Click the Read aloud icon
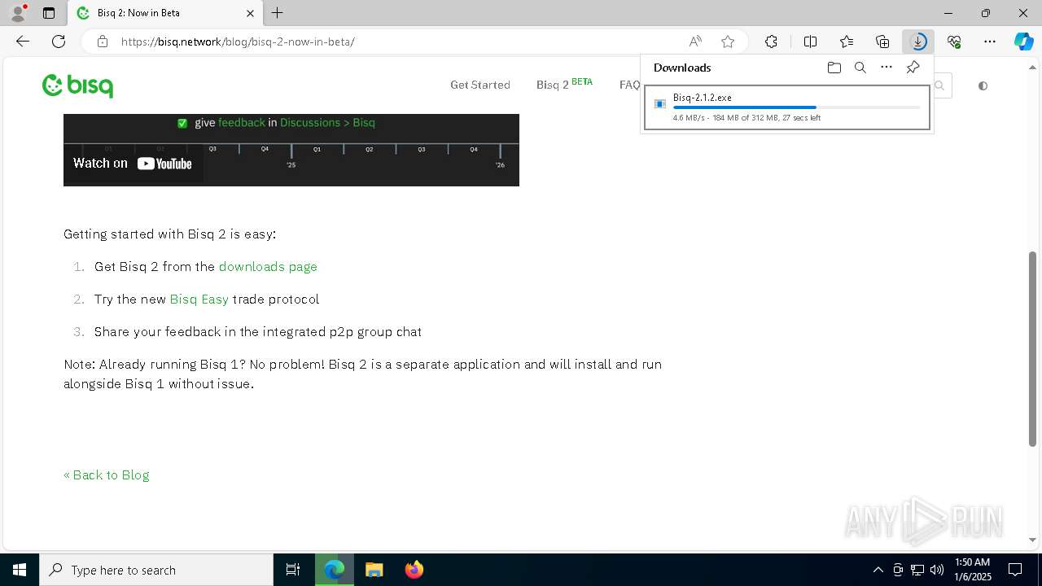 coord(695,42)
